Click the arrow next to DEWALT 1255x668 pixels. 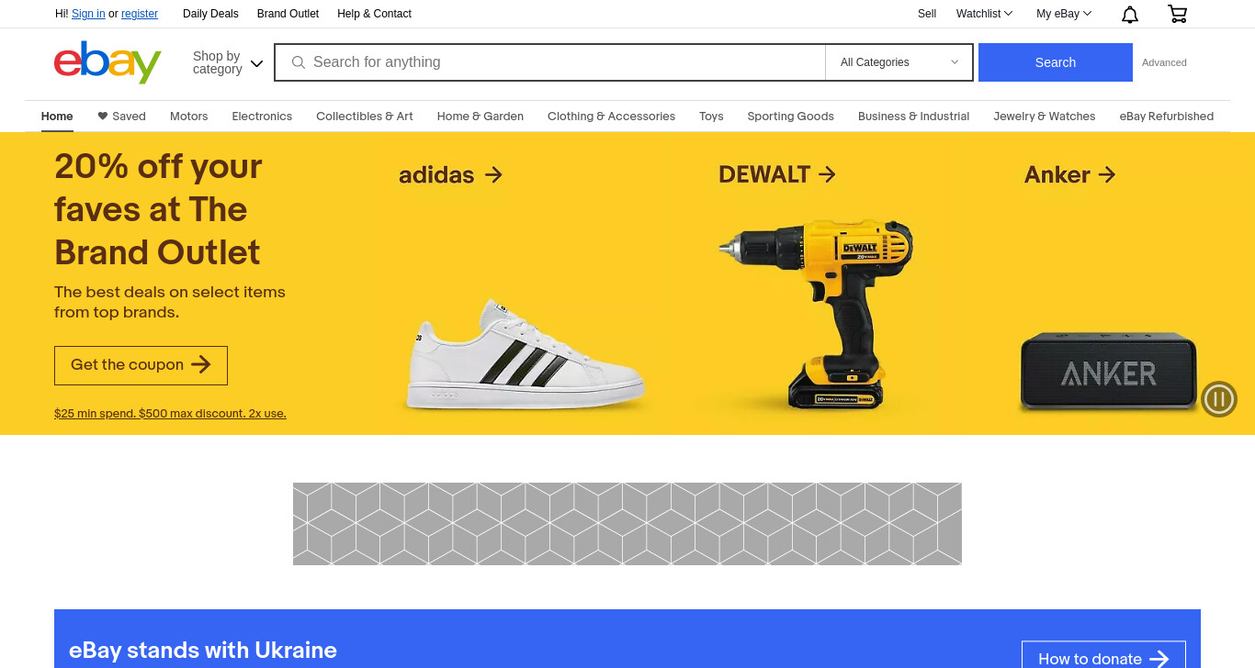tap(828, 174)
